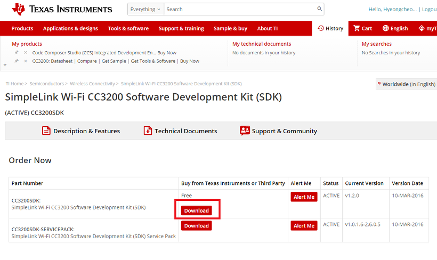Screen dimensions: 437x260
Task: Remove CC3200 from history
Action: point(26,61)
